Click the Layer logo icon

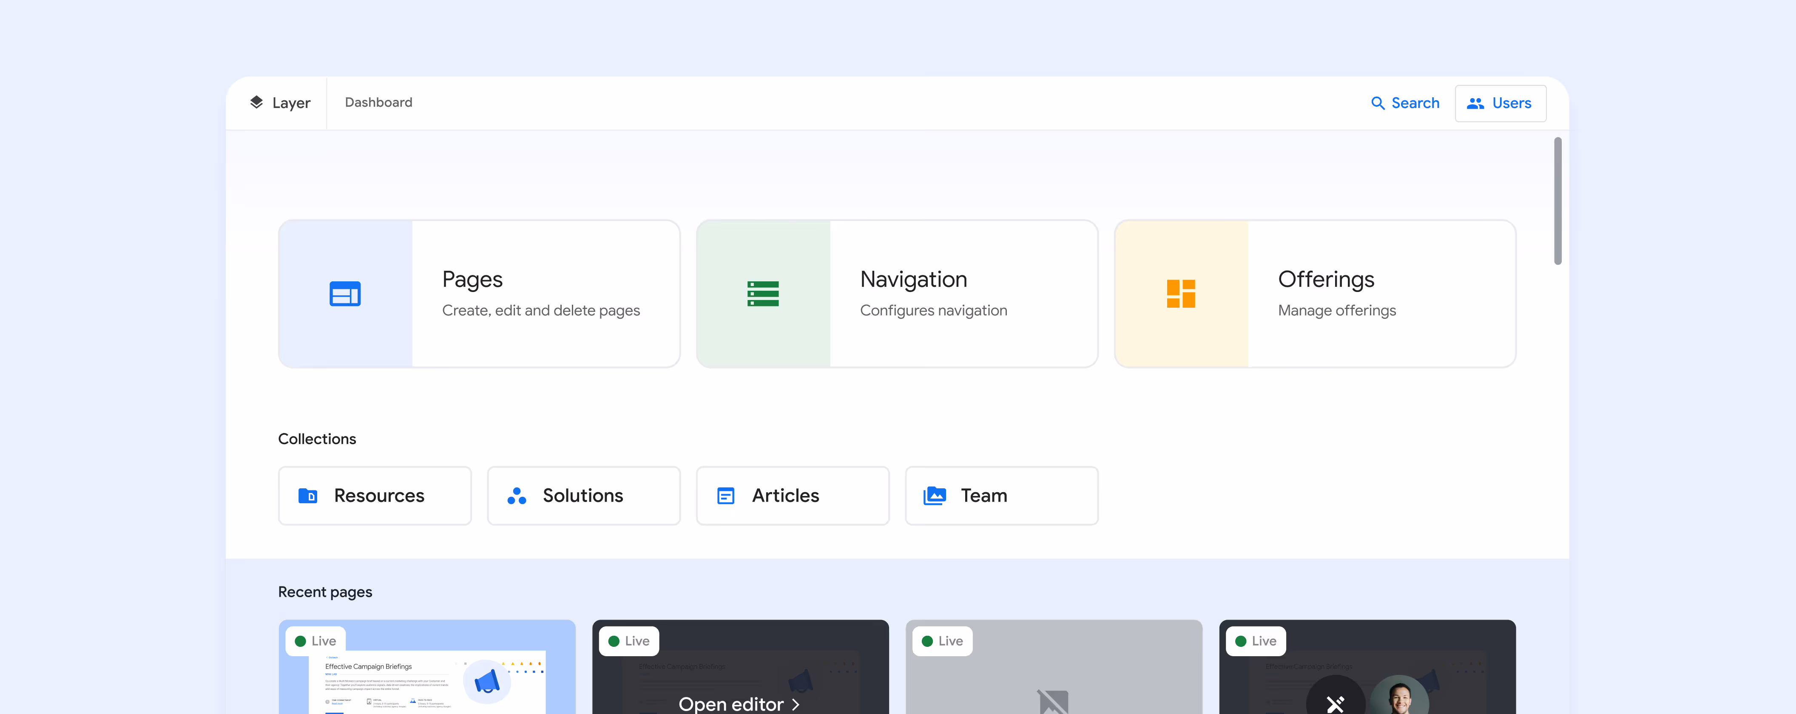[x=256, y=102]
